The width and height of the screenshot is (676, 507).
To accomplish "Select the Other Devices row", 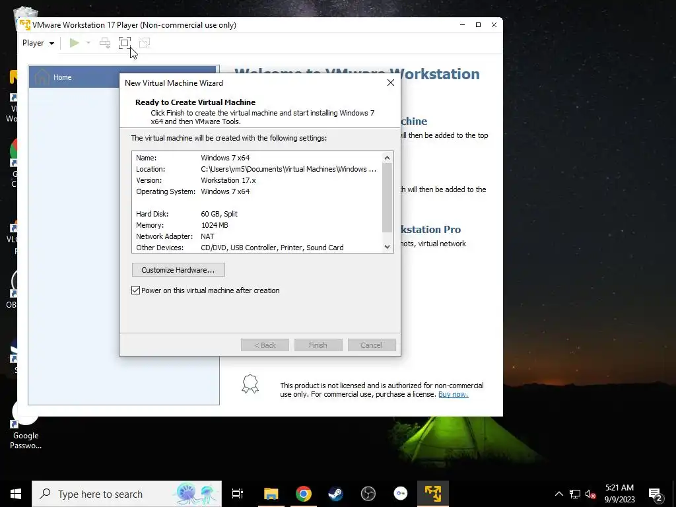I will pyautogui.click(x=257, y=248).
